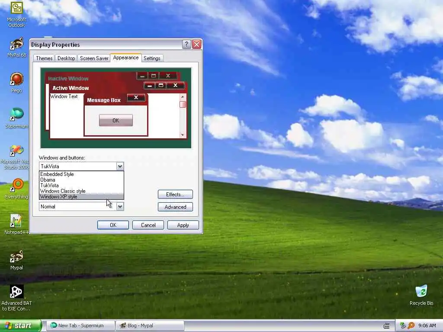Apply the appearance settings

pos(183,225)
